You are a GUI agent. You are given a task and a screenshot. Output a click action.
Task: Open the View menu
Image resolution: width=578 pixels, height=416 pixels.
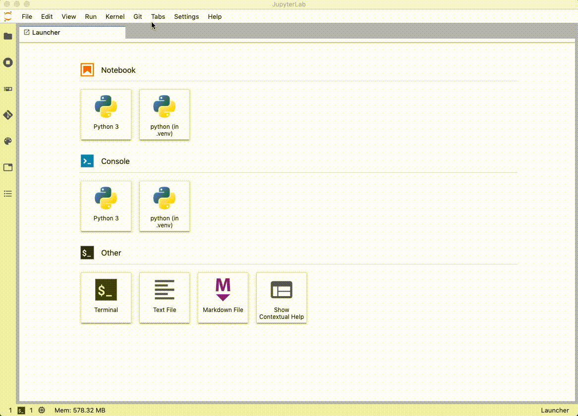(68, 16)
